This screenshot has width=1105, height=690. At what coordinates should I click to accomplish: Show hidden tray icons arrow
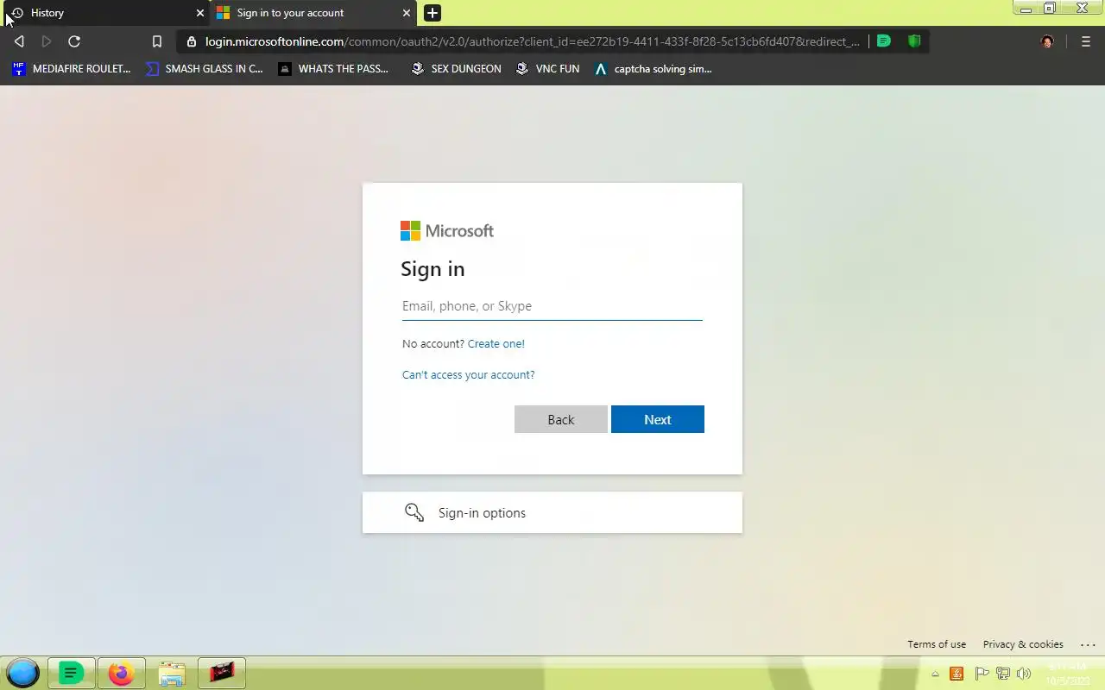[x=935, y=674]
